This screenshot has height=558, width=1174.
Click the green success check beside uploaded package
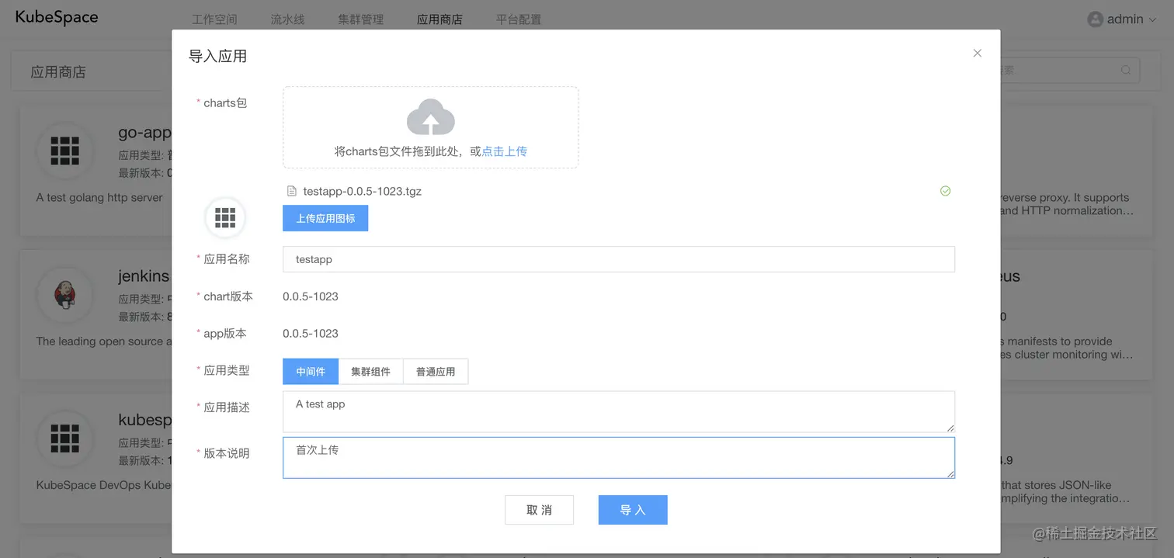coord(945,191)
